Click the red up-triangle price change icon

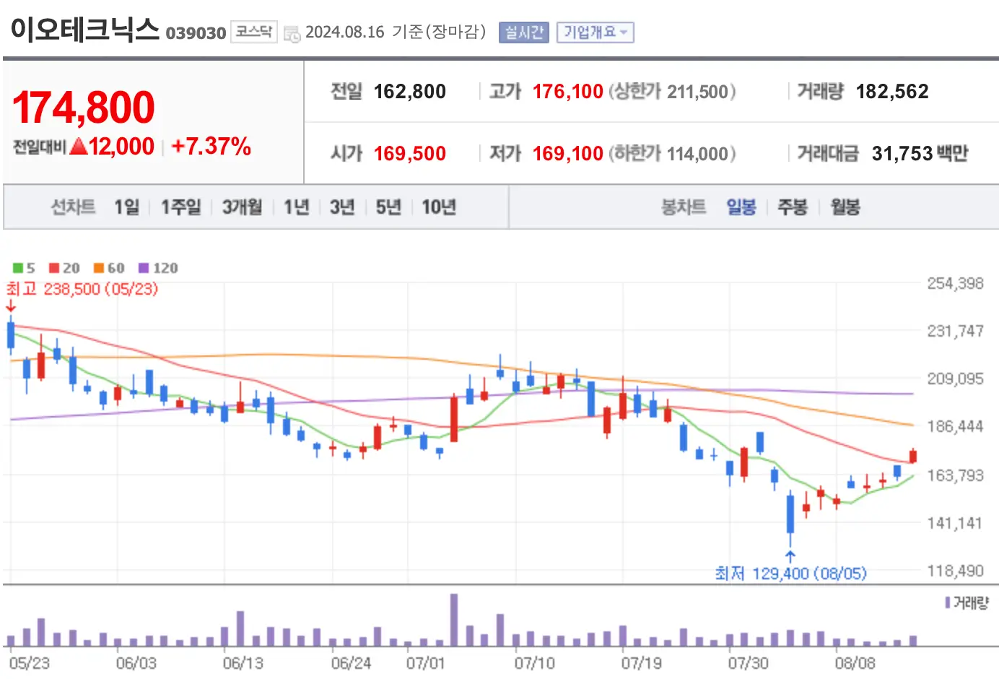(79, 147)
